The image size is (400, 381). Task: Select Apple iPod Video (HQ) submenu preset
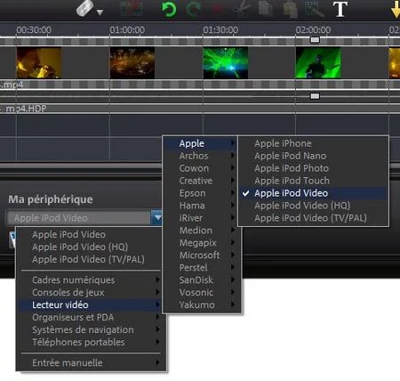pyautogui.click(x=313, y=206)
